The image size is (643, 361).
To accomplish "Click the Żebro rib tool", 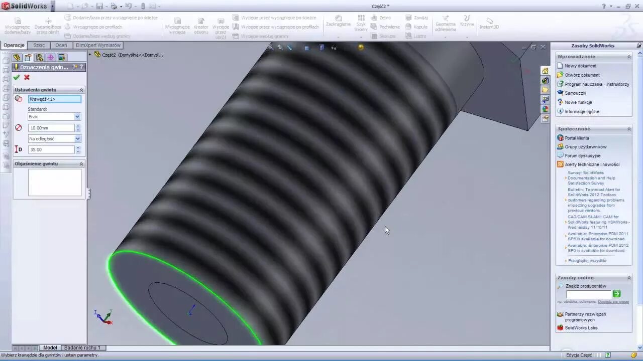I will coord(381,18).
